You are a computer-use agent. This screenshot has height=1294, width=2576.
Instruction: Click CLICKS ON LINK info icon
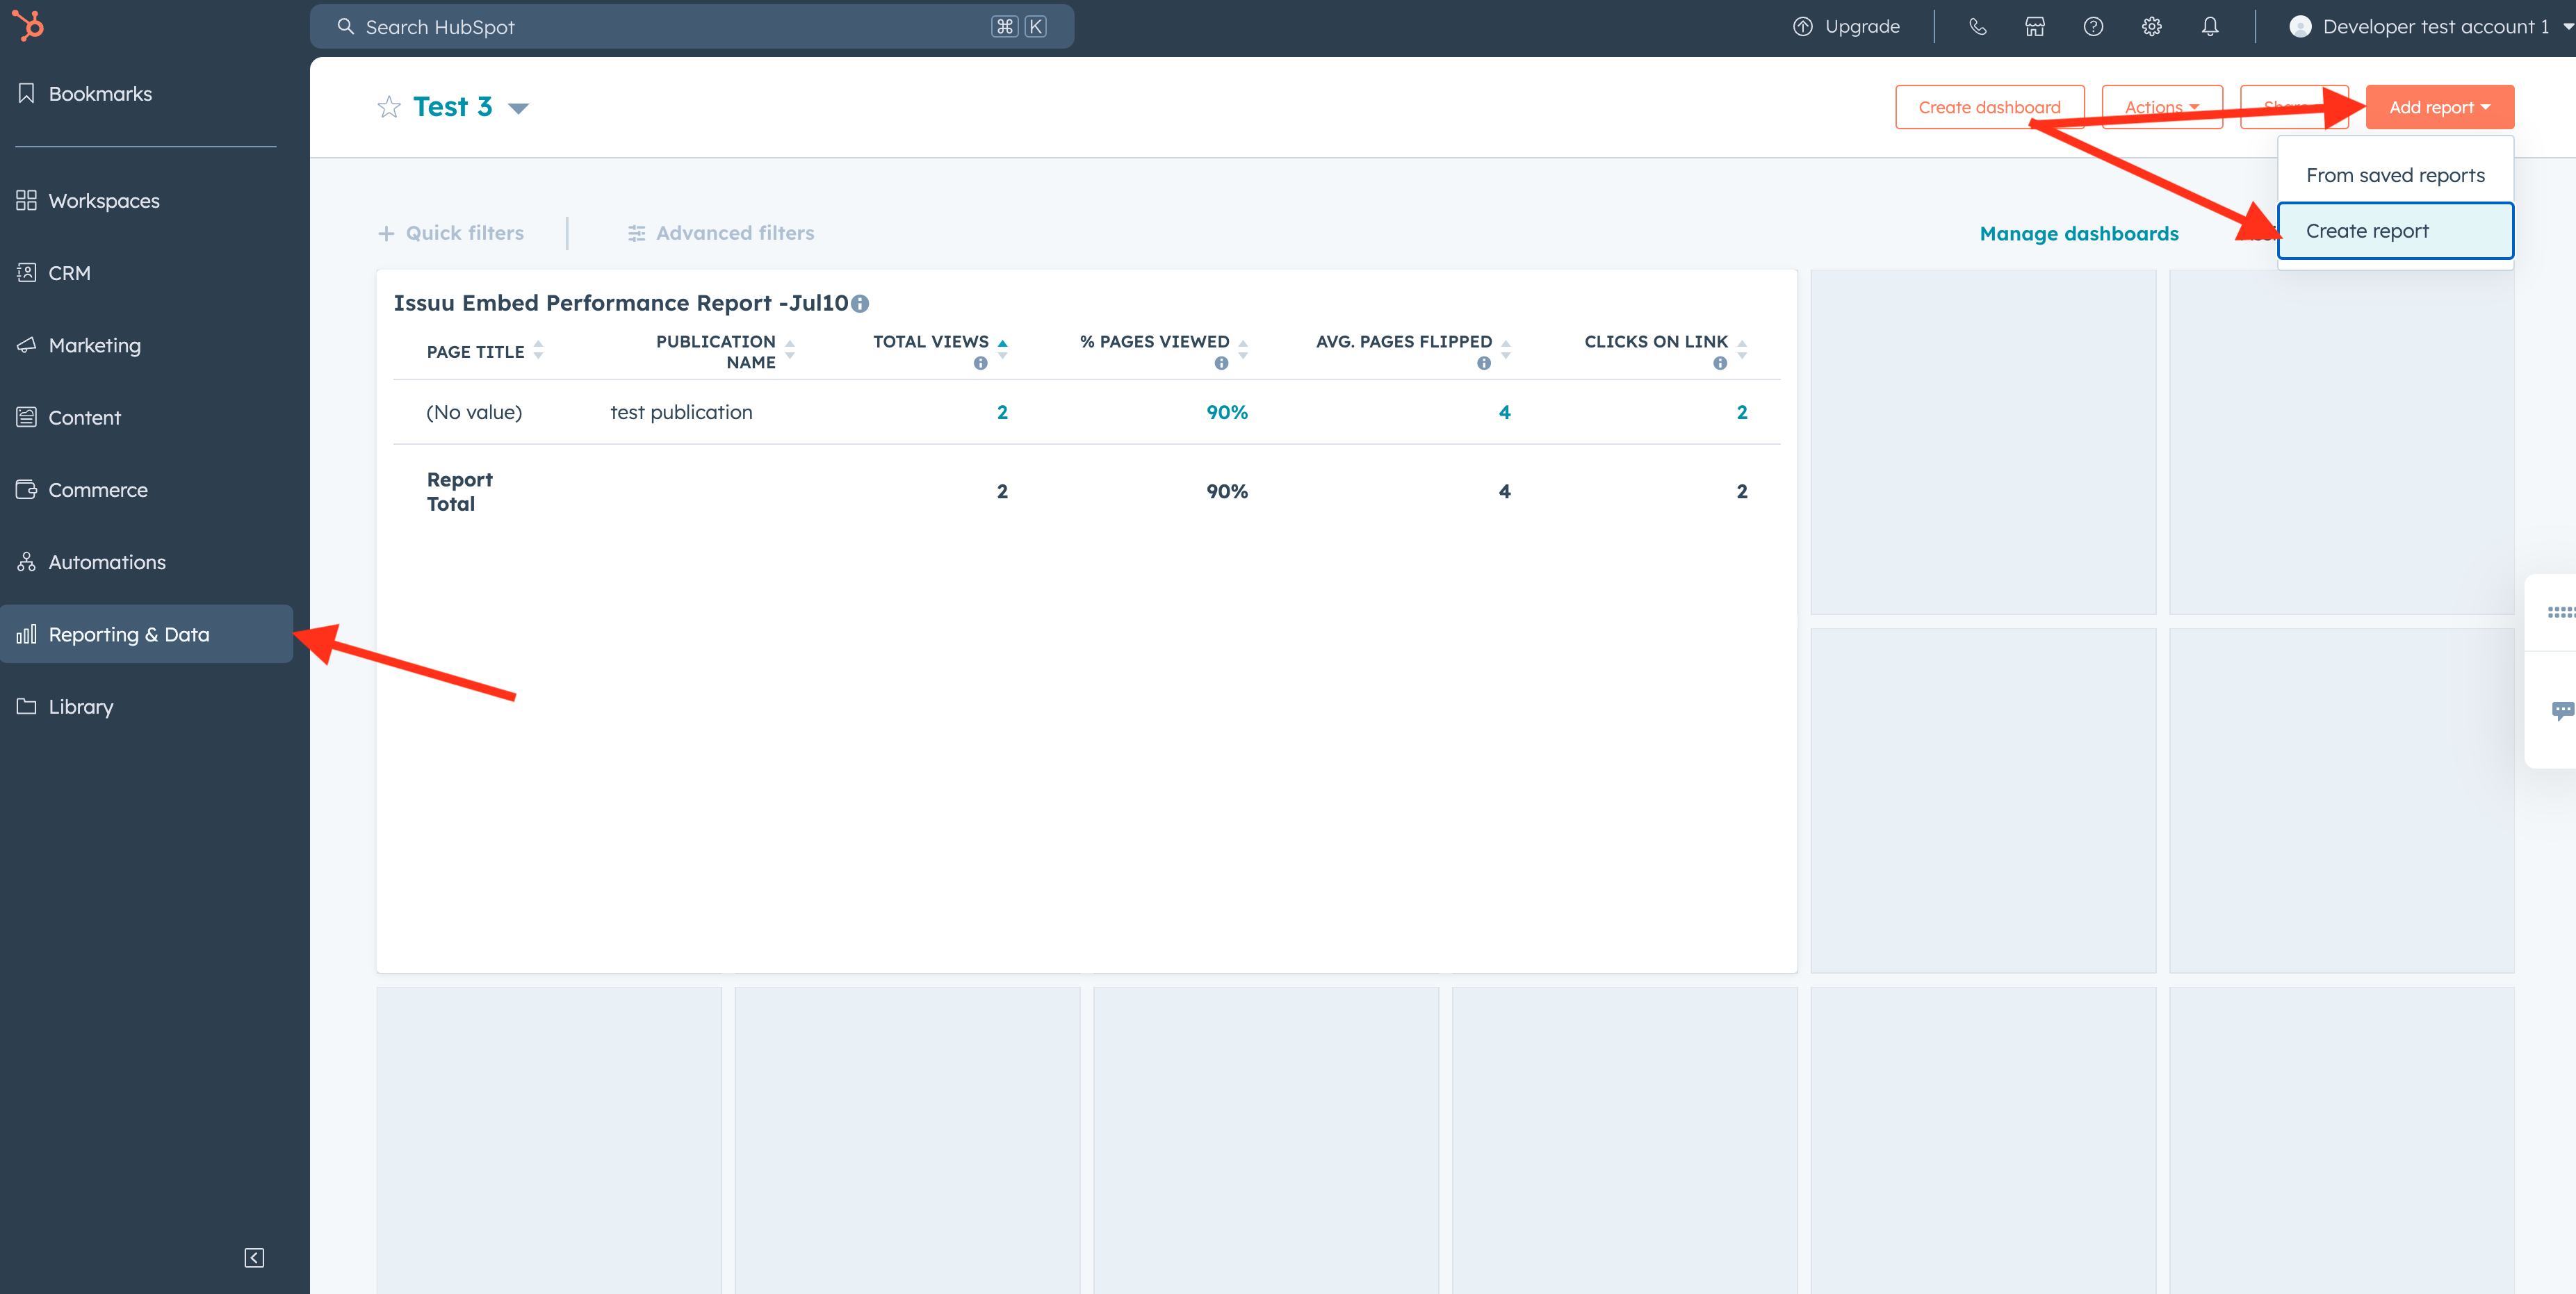pyautogui.click(x=1720, y=363)
